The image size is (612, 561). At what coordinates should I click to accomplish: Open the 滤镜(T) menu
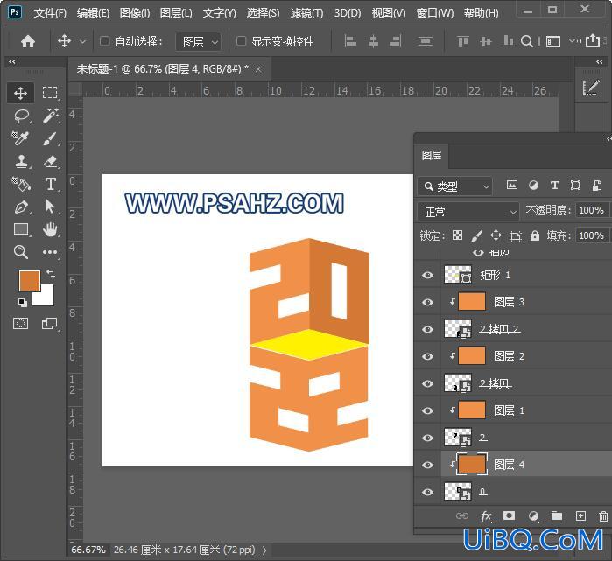pos(306,13)
